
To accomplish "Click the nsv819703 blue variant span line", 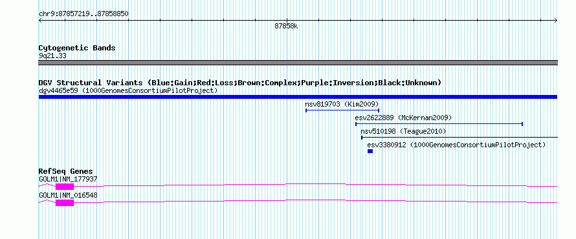I will click(x=342, y=110).
